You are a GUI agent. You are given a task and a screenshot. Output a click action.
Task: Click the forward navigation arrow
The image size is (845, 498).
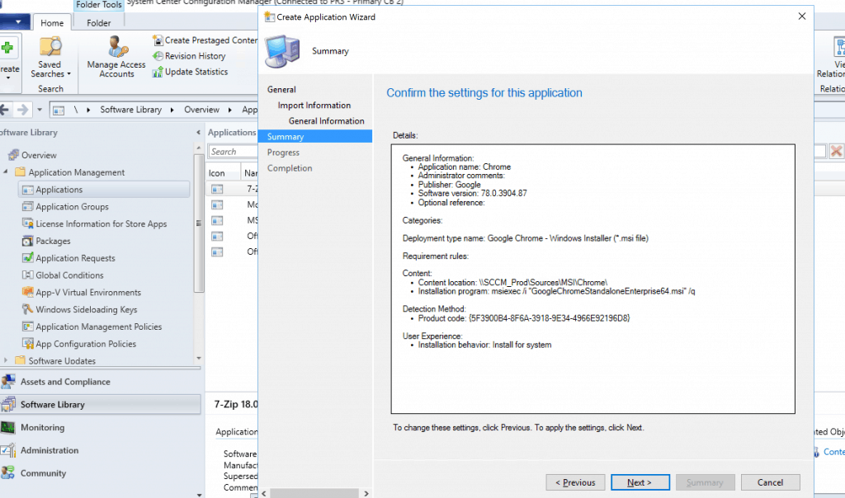22,110
